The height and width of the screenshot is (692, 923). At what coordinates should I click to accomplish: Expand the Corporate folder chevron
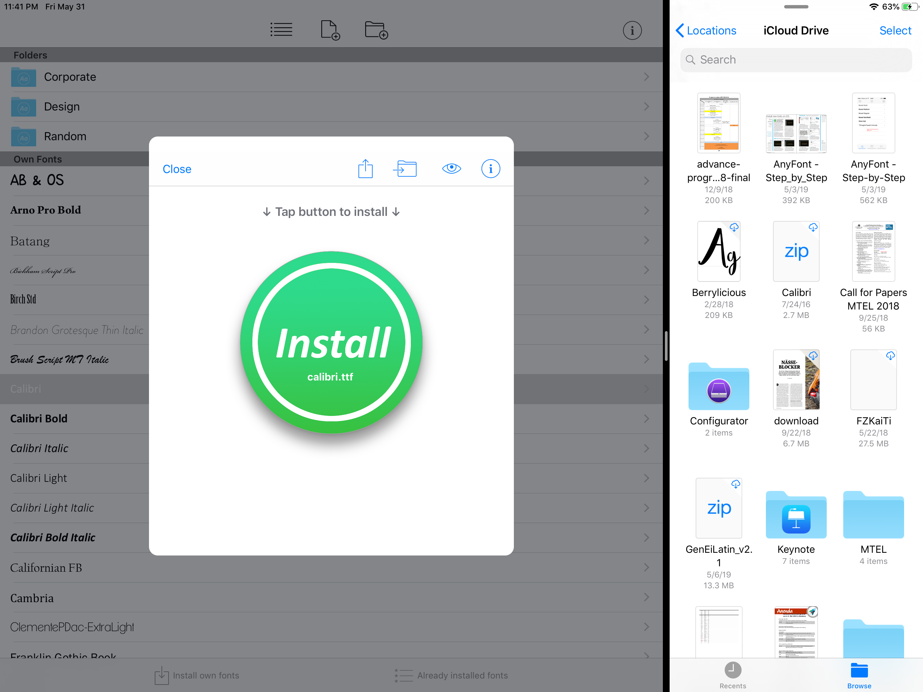[x=646, y=77]
